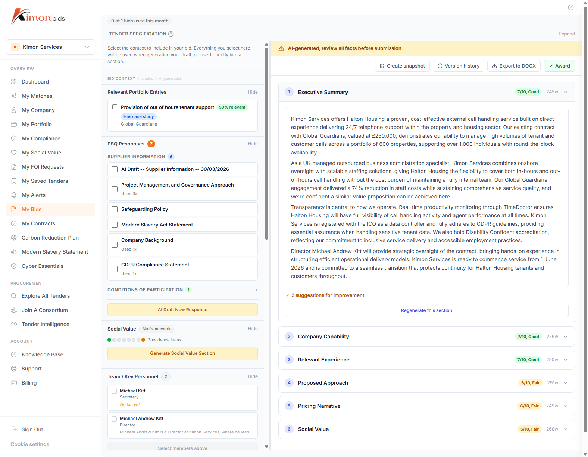Check Safeguarding Policy response

pos(115,209)
